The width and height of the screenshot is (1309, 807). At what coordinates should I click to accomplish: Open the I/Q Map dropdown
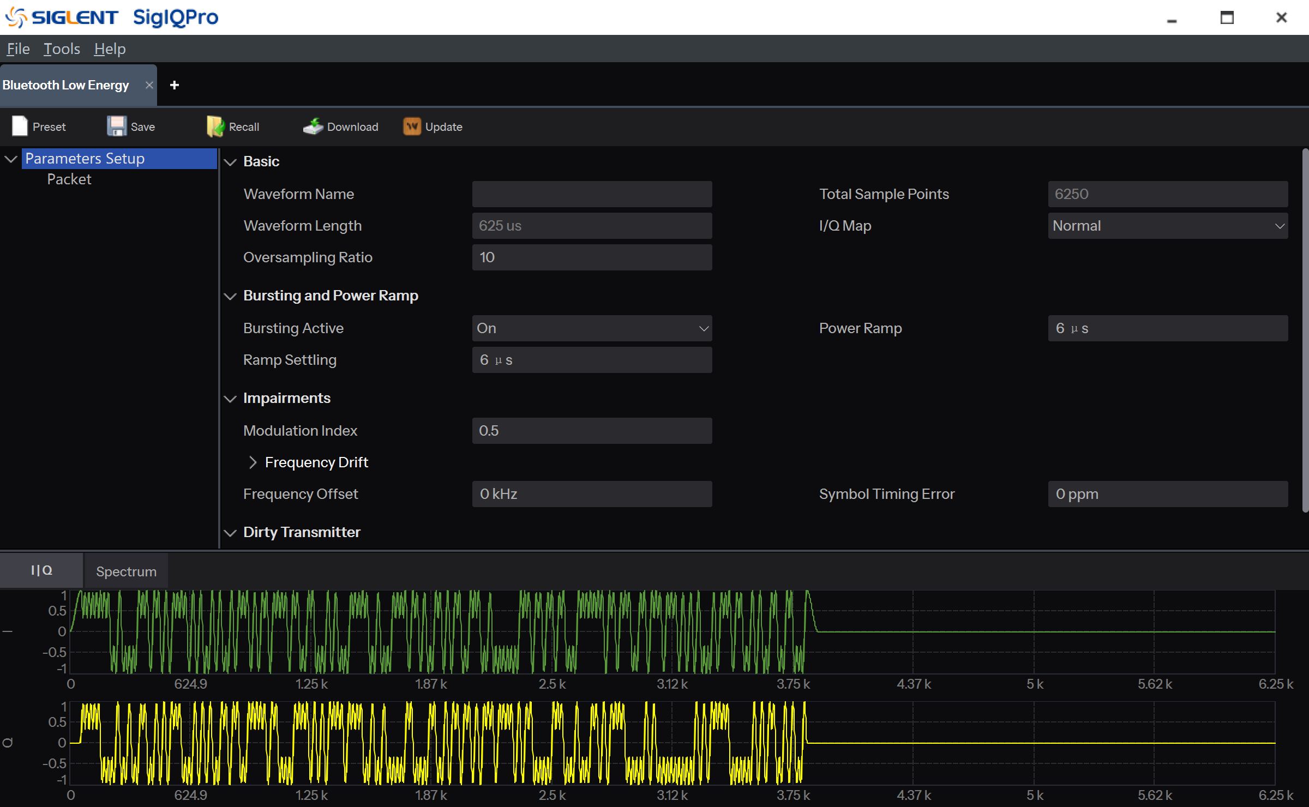coord(1167,226)
